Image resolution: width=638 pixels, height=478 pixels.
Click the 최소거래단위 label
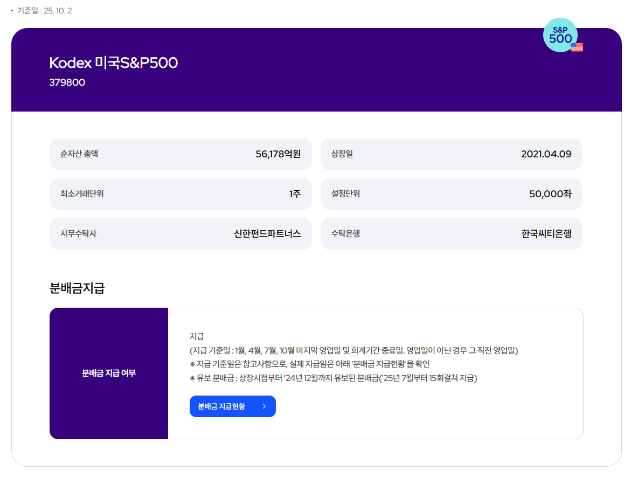[82, 193]
